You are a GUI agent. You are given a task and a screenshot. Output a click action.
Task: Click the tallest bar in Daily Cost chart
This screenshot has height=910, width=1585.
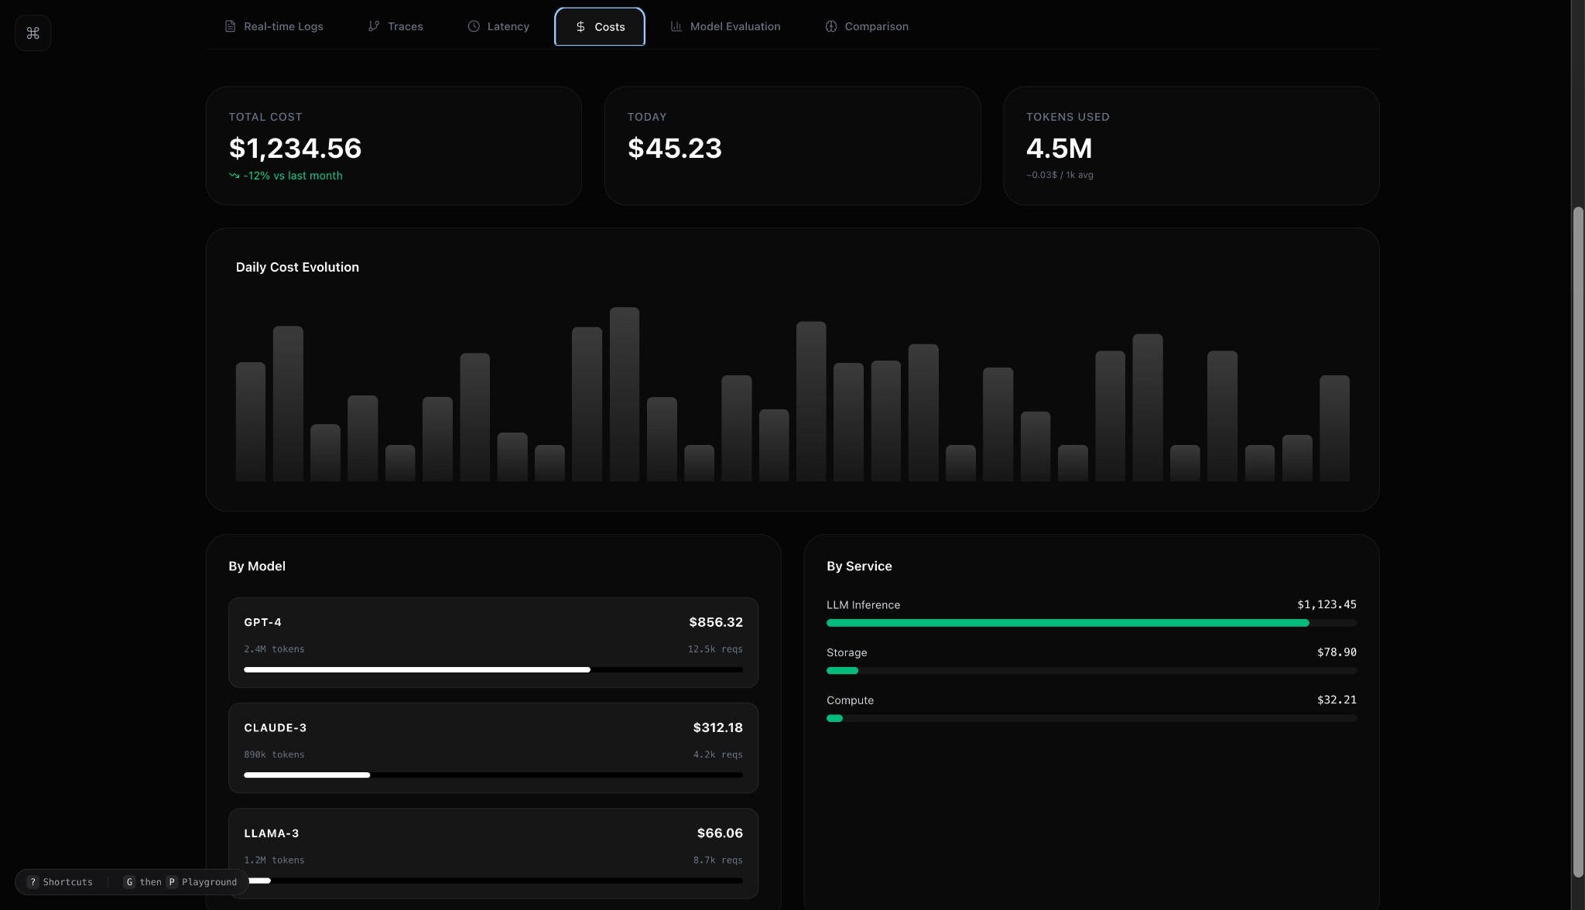point(624,395)
